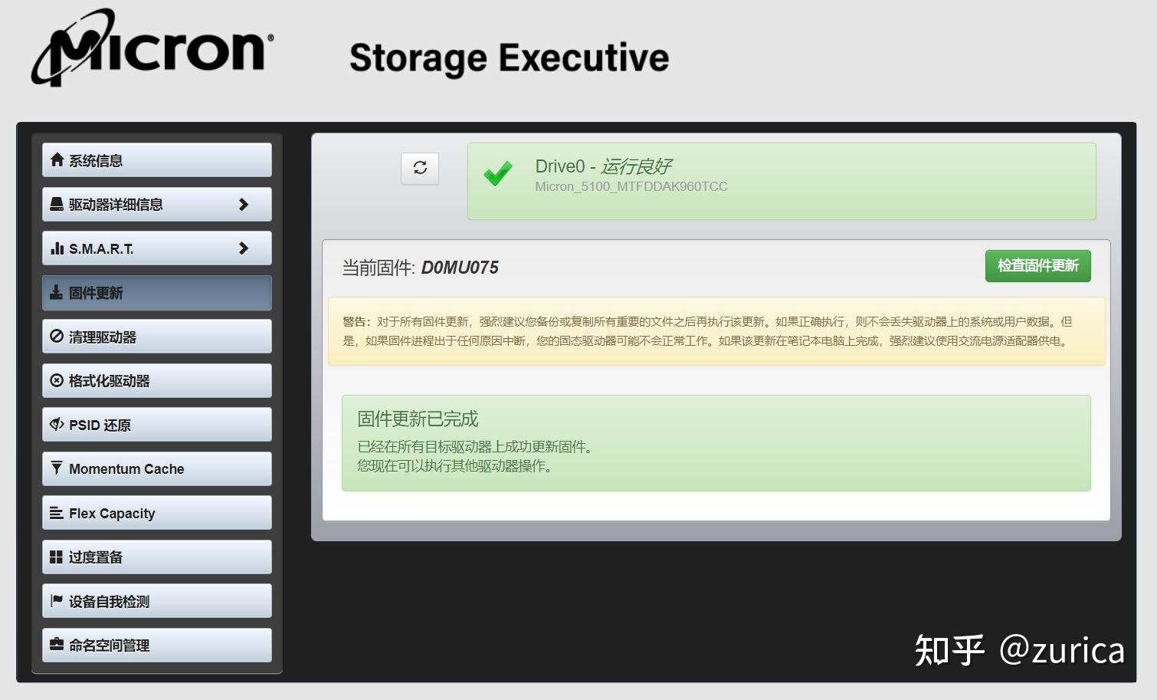Open the 固件更新 menu item
This screenshot has height=700, width=1157.
coord(157,293)
